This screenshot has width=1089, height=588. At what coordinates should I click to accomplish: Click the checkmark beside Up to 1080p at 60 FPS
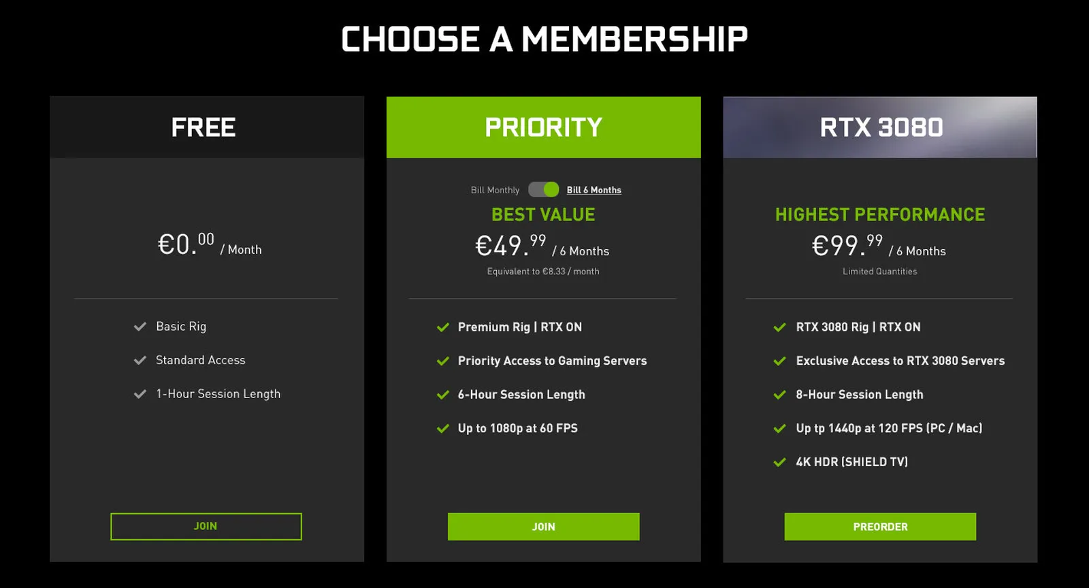[443, 428]
